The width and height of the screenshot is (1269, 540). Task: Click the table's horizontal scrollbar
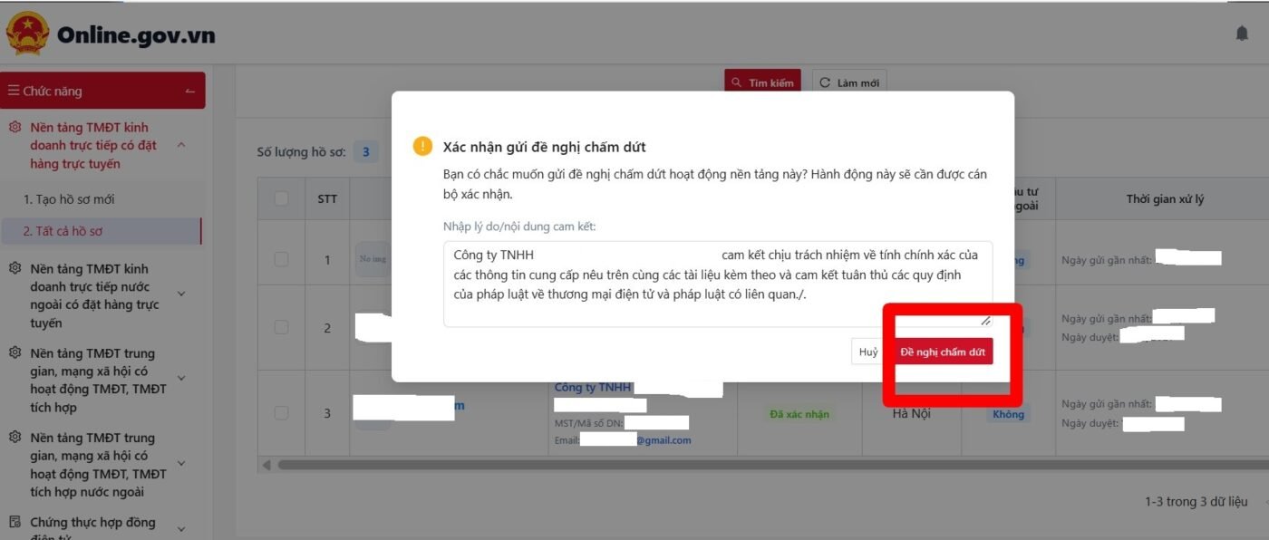pos(770,465)
